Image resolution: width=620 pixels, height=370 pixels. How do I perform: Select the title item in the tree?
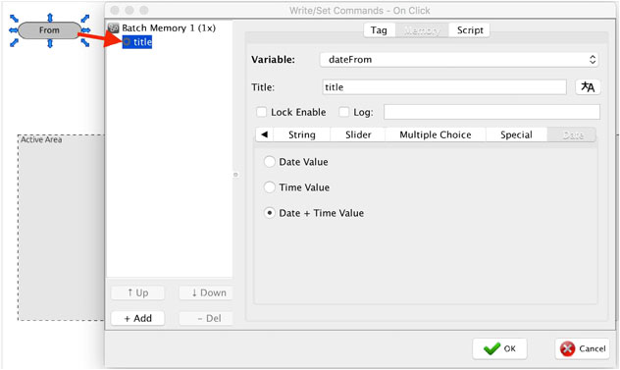click(x=137, y=42)
